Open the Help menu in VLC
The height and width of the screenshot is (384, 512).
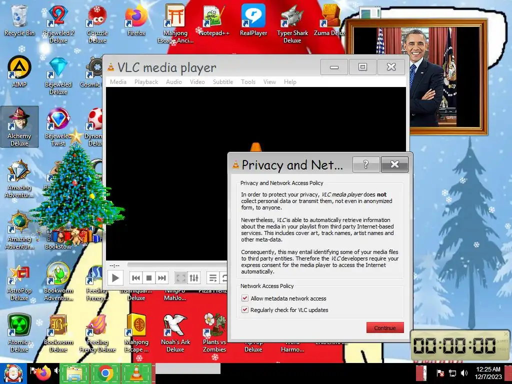coord(290,82)
